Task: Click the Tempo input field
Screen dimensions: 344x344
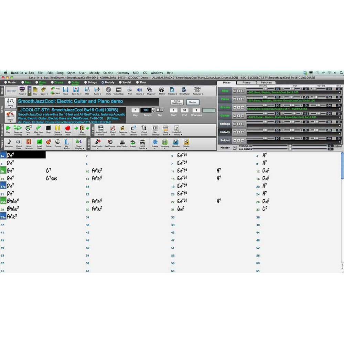Action: coord(147,110)
